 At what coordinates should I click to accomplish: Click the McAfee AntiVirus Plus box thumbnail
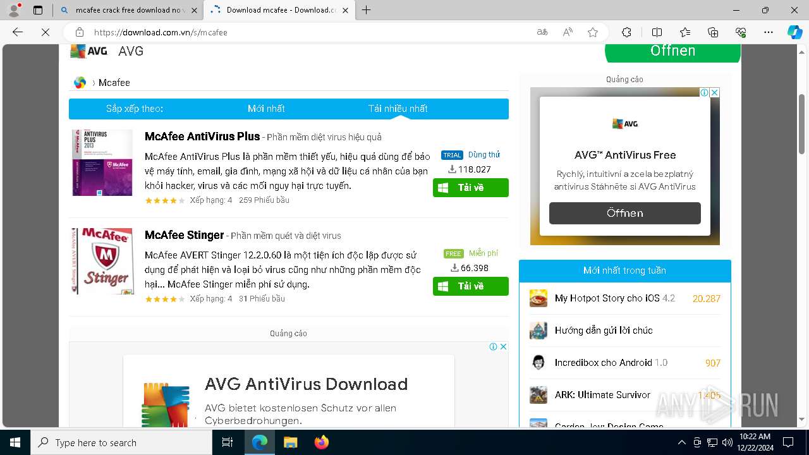(x=102, y=162)
